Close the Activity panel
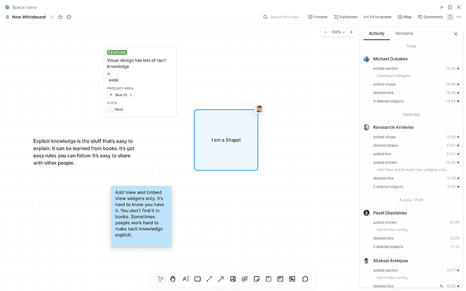The width and height of the screenshot is (466, 291). [x=456, y=34]
